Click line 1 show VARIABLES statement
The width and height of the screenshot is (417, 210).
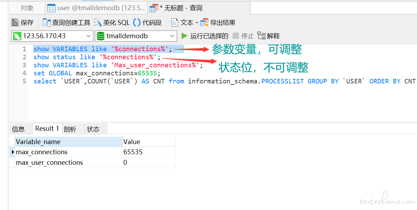coord(103,49)
